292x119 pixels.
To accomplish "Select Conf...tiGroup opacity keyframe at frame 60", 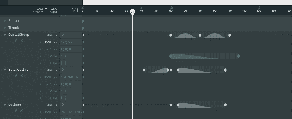I will [x=171, y=35].
